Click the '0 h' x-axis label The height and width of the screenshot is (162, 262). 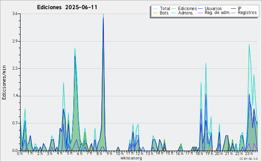[20, 154]
